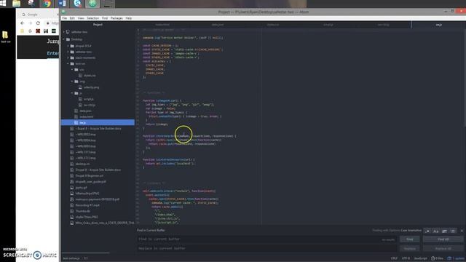Collapse the test-sw folder
The width and height of the screenshot is (466, 262).
click(x=68, y=63)
